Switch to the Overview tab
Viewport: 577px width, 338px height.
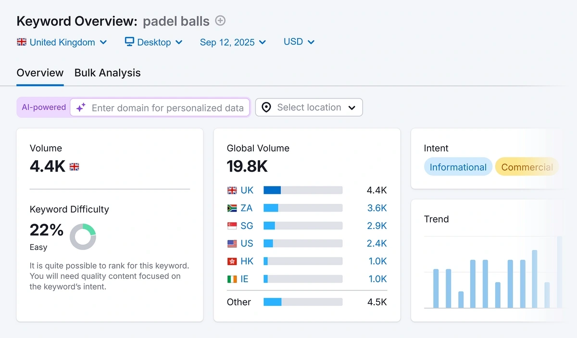tap(40, 73)
